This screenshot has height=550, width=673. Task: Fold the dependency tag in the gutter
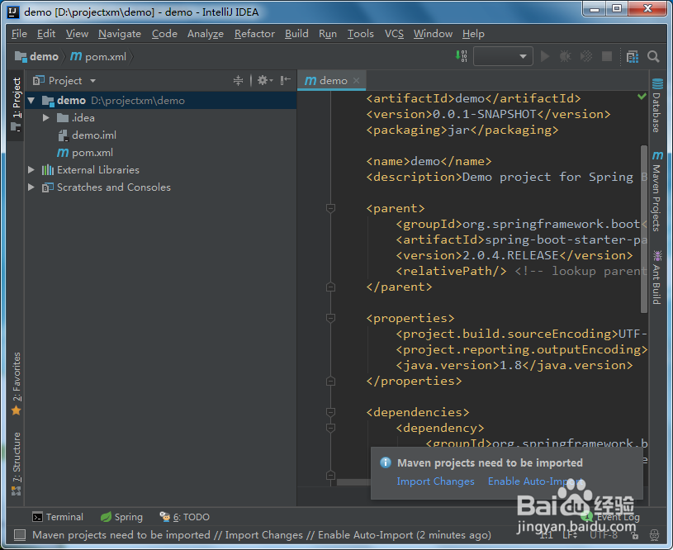pyautogui.click(x=330, y=428)
